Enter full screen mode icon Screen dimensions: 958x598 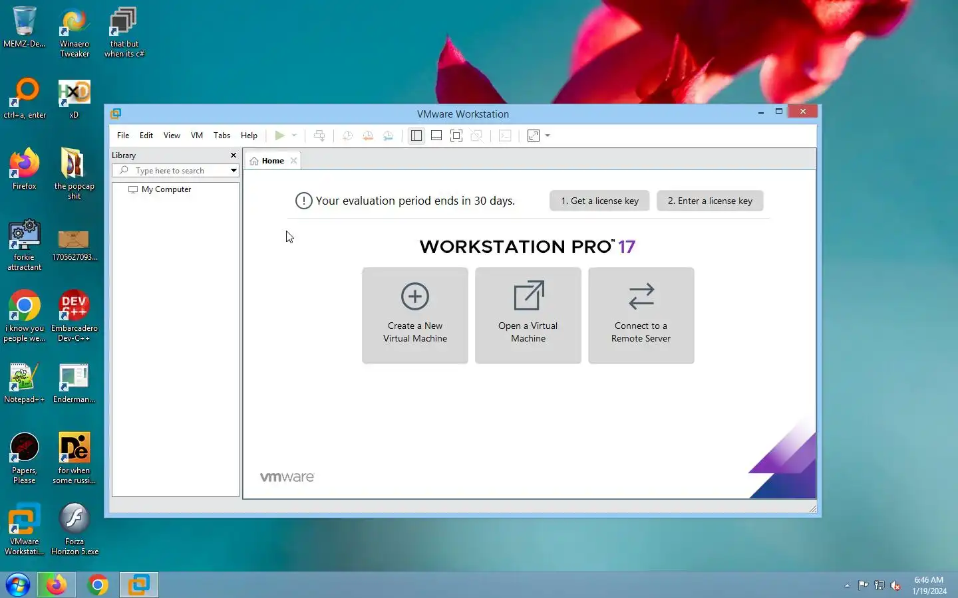tap(456, 136)
